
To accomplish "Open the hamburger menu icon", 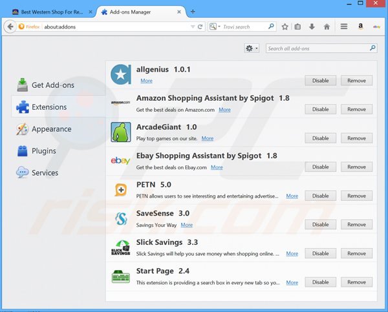I will click(344, 26).
